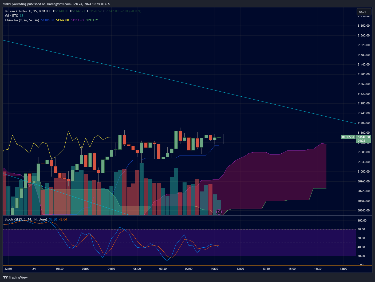Click the TradingView logo at the bottom
Viewport: 375px width, 282px height.
(x=15, y=277)
